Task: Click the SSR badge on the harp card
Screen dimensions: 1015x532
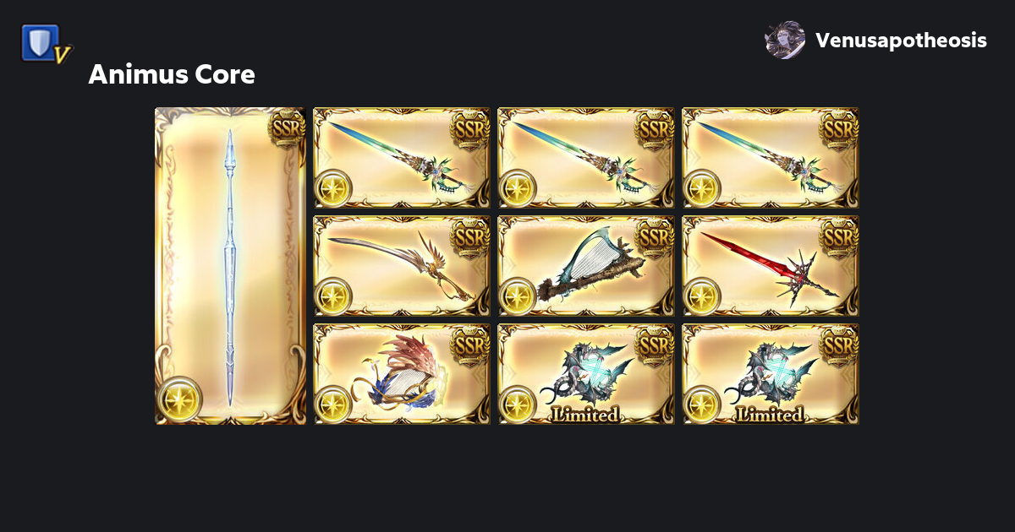Action: [656, 237]
